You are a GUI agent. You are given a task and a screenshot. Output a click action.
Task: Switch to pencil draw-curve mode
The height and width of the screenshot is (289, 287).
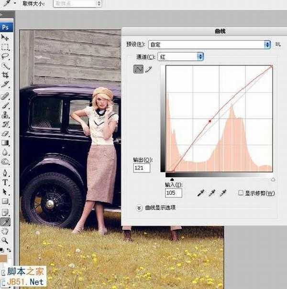coord(148,69)
